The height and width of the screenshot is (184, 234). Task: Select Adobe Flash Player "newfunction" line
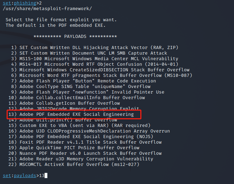click(92, 92)
